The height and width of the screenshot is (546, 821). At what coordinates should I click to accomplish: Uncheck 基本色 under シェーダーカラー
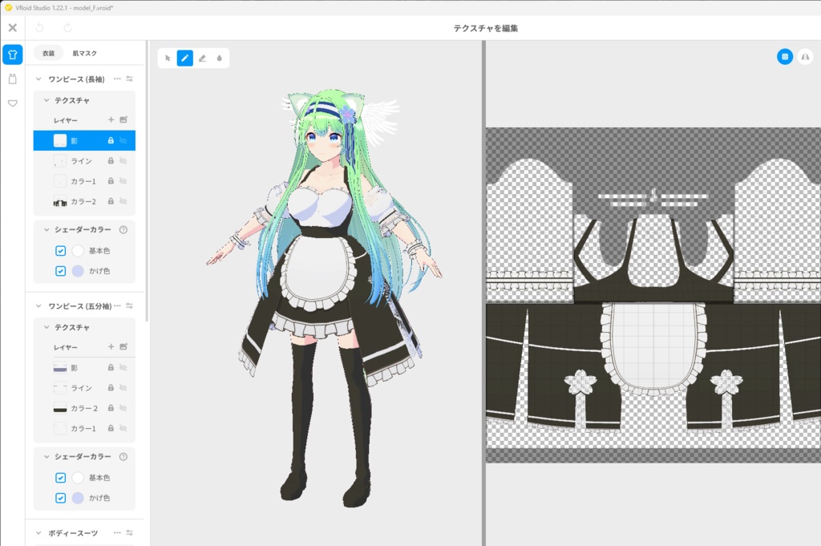pyautogui.click(x=61, y=250)
